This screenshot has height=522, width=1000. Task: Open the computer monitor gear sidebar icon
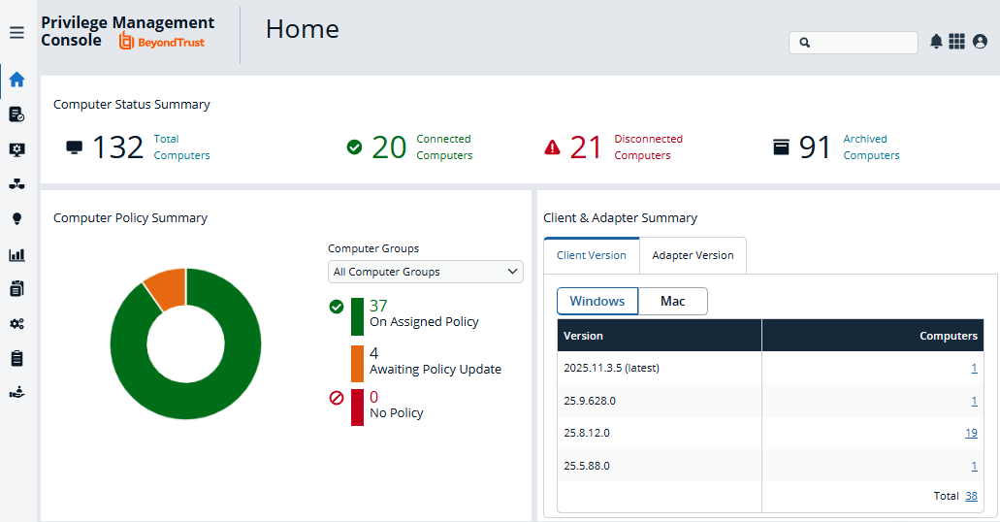coord(17,150)
